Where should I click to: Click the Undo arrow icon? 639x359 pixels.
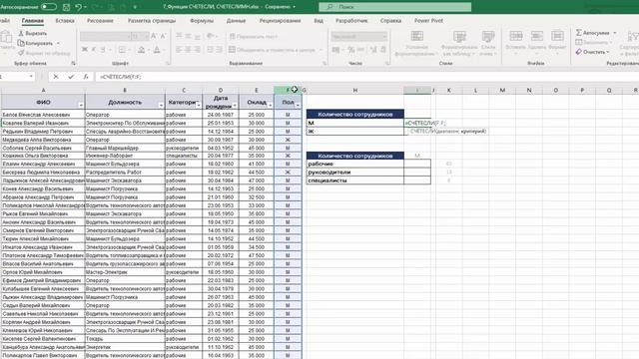[78, 7]
